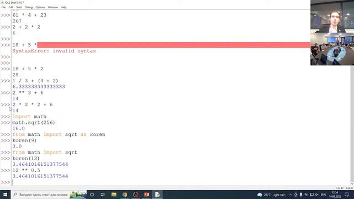Open the Edit menu

pos(11,7)
